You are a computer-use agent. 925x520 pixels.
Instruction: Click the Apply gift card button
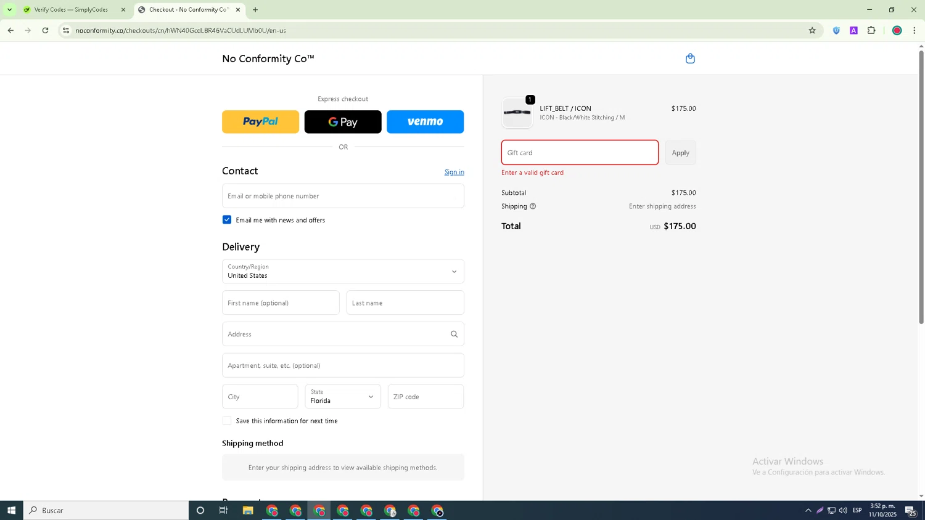681,153
